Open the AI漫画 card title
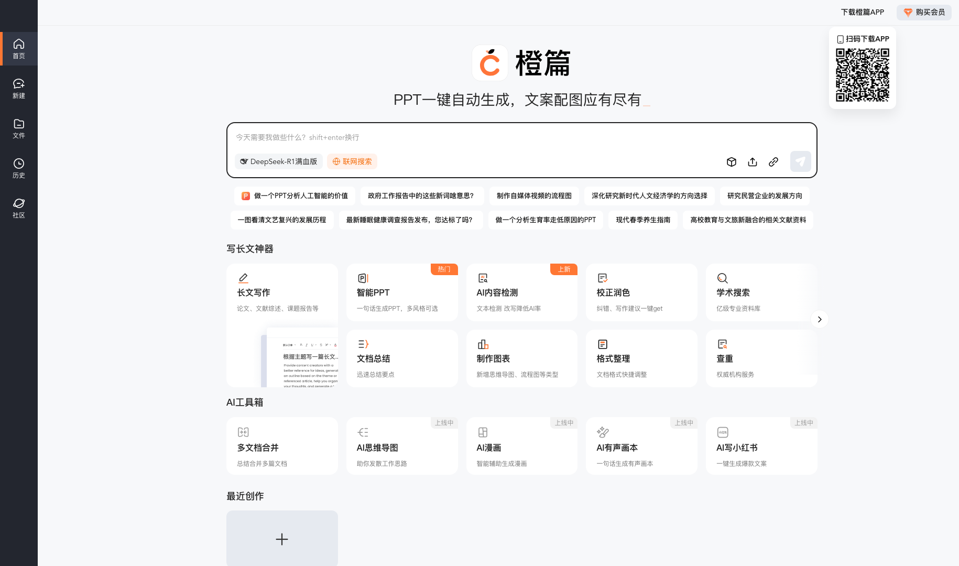The image size is (959, 566). click(x=489, y=448)
